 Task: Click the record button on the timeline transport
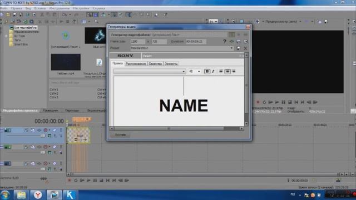(x=70, y=180)
